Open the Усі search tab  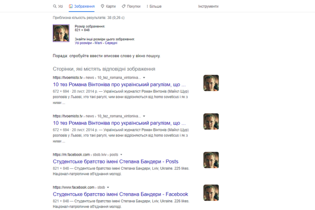[58, 7]
